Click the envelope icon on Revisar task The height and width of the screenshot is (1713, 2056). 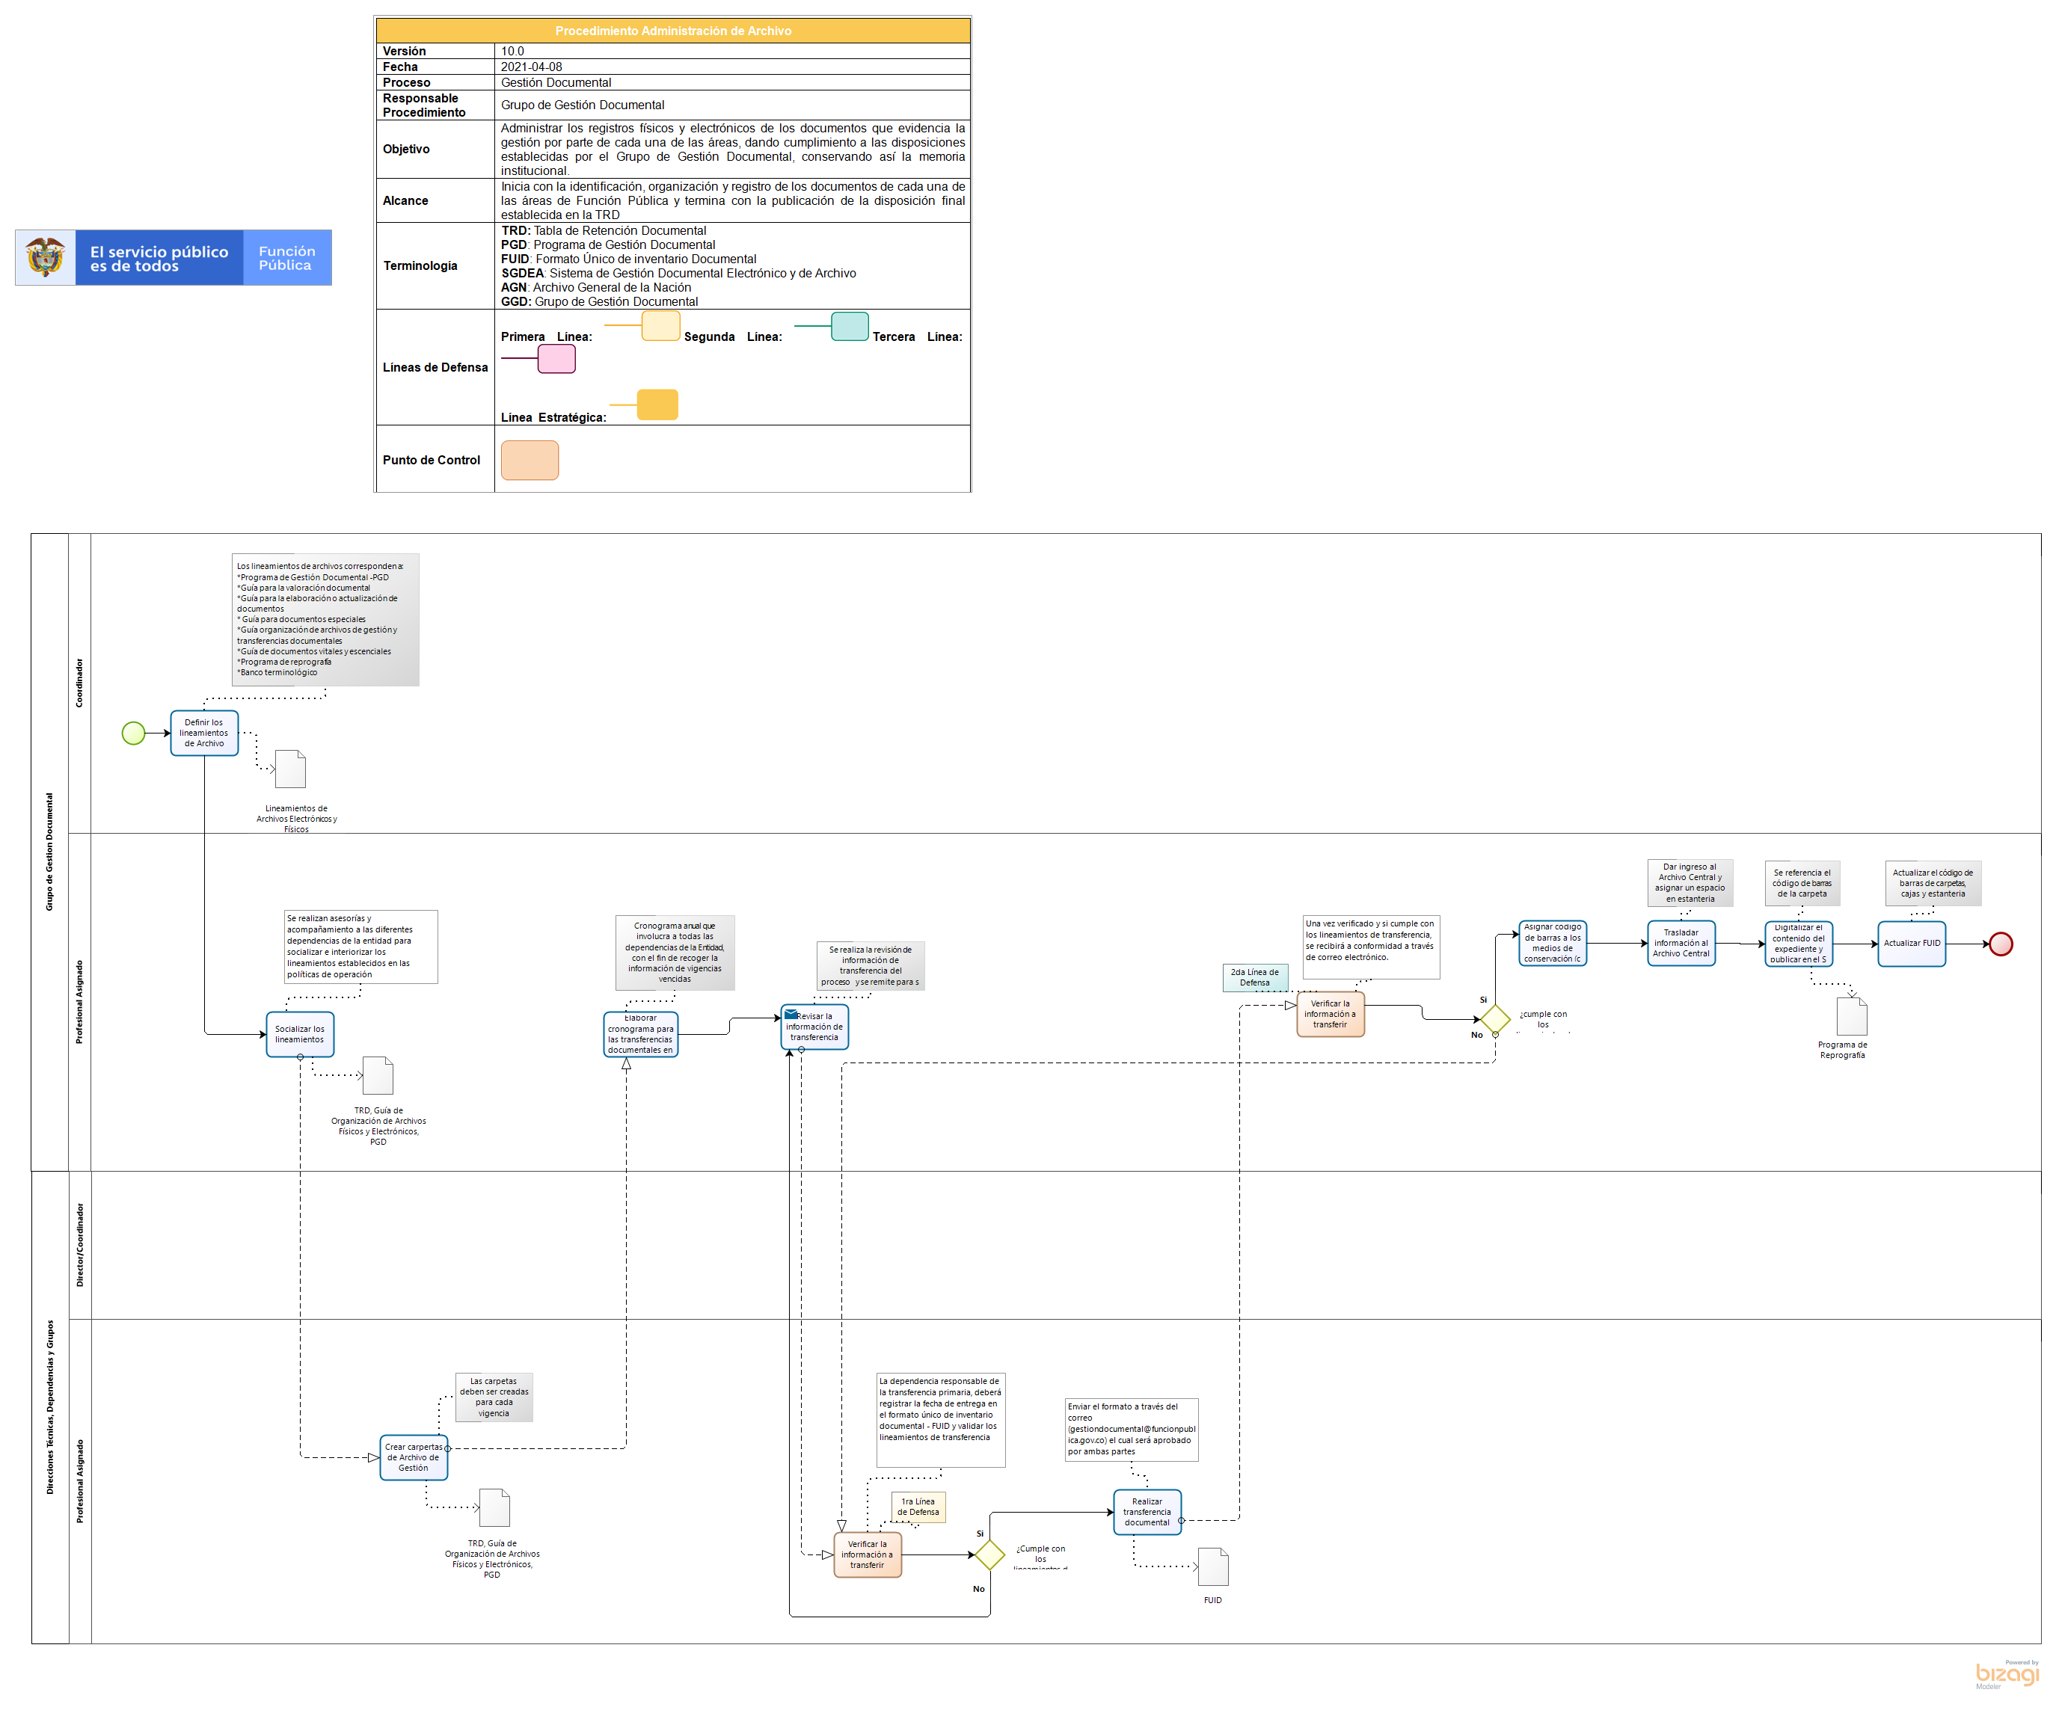pos(791,1014)
